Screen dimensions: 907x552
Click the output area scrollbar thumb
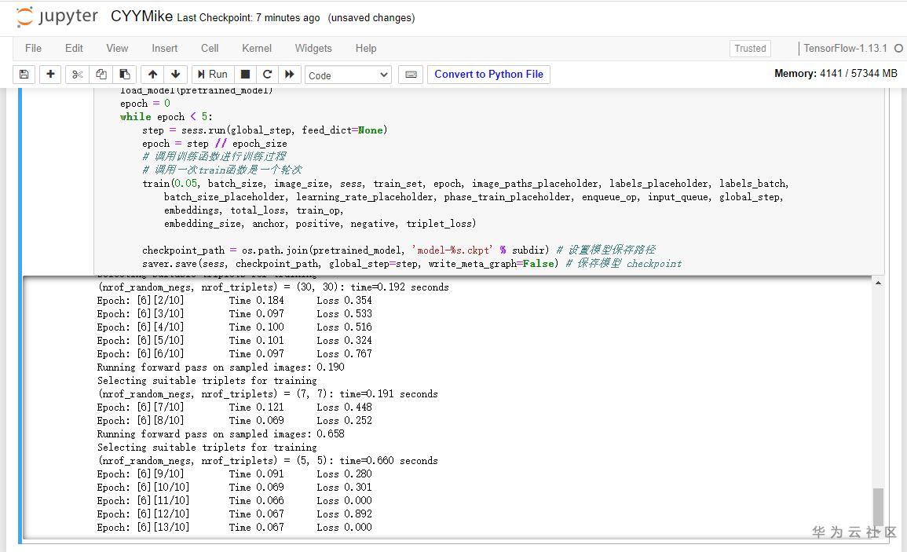tap(878, 506)
